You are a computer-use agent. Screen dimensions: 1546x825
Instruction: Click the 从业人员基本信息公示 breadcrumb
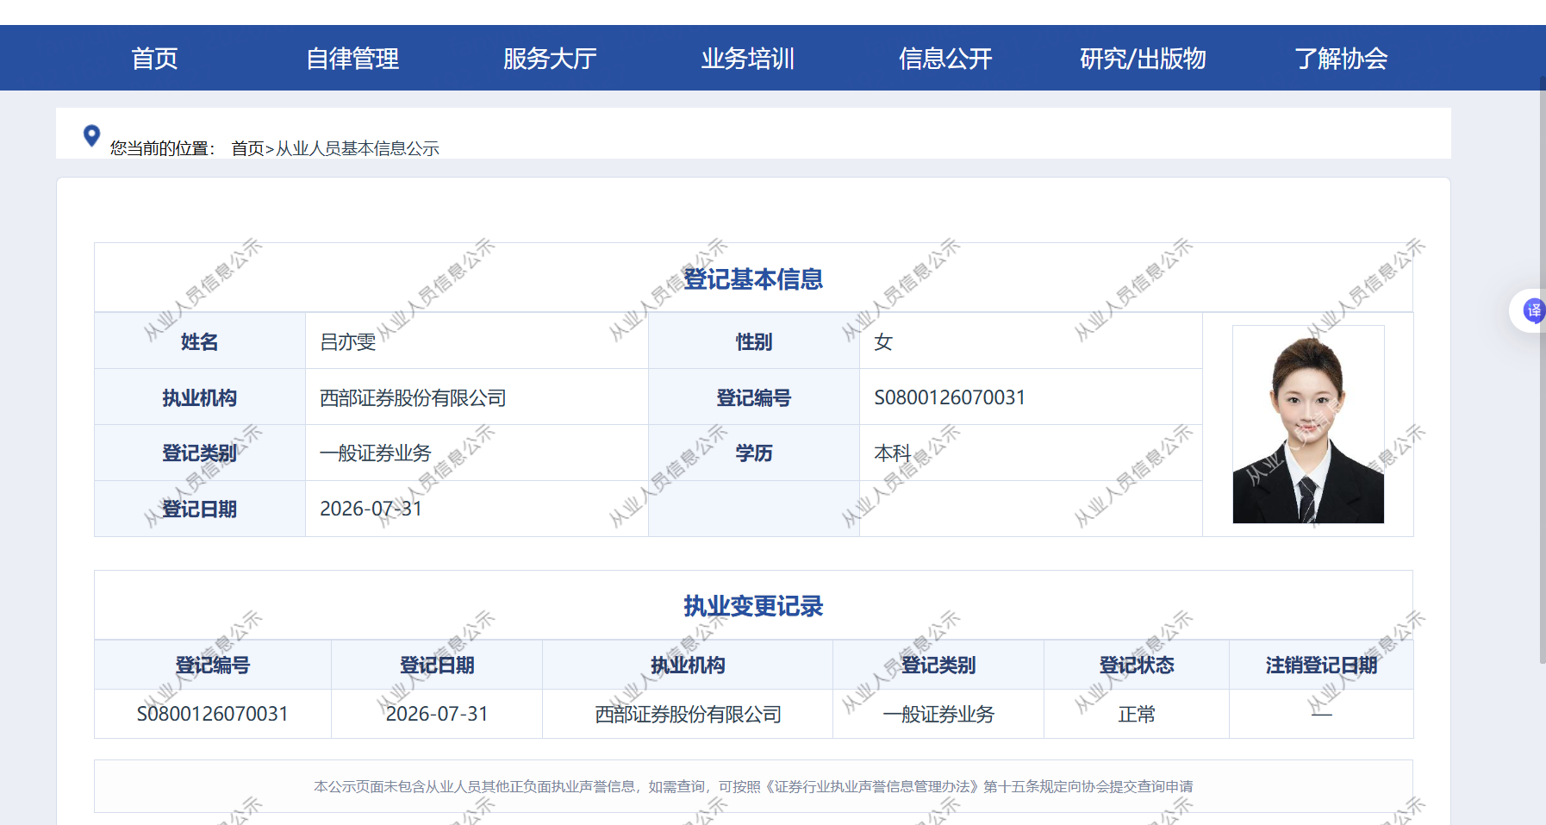click(358, 148)
